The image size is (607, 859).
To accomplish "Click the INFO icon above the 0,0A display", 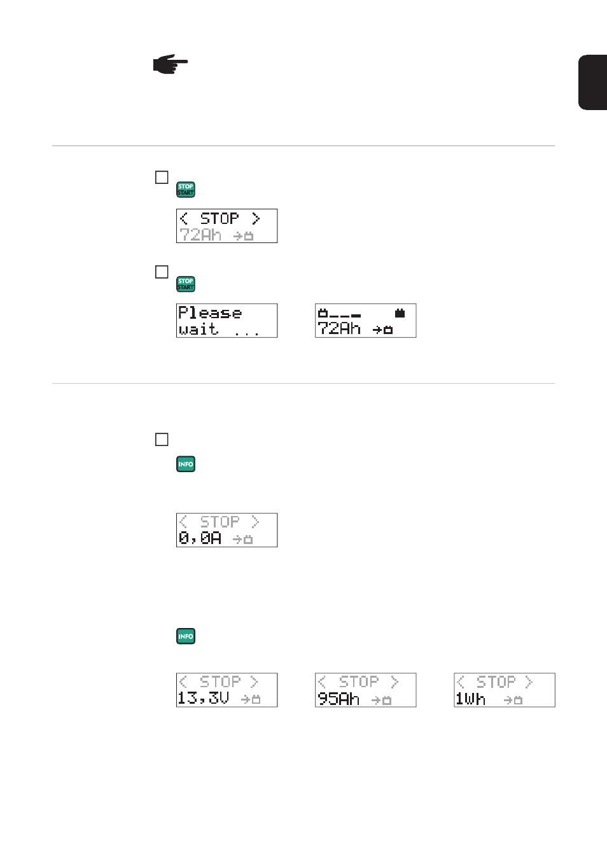I will 186,464.
